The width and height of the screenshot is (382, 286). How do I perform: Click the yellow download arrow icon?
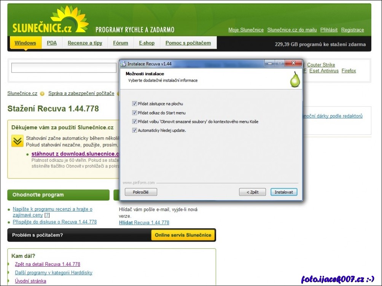pos(17,141)
